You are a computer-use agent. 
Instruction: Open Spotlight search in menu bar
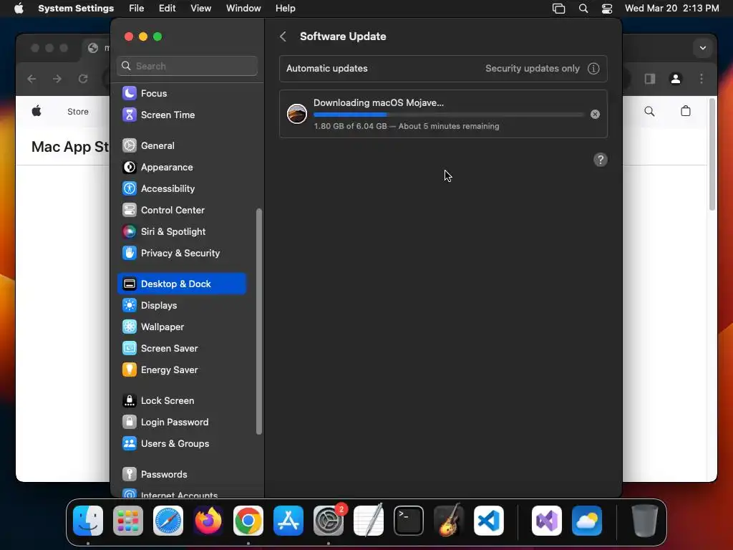tap(583, 9)
